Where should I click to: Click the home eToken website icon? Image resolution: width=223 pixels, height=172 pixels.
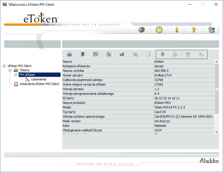pyautogui.click(x=211, y=29)
